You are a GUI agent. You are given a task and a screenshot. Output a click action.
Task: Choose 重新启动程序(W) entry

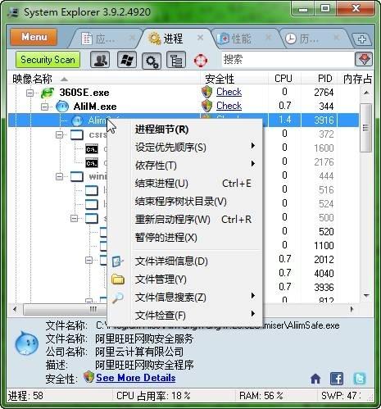[x=185, y=220]
